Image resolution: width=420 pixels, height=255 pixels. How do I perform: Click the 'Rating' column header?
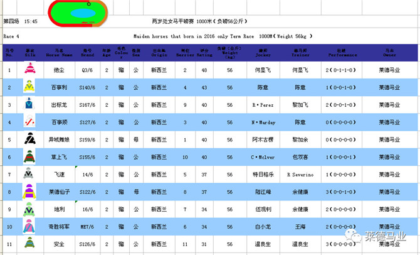click(x=204, y=53)
